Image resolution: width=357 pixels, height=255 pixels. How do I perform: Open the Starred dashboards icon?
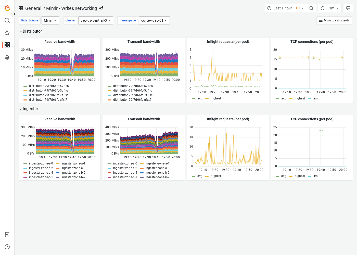coord(7,33)
